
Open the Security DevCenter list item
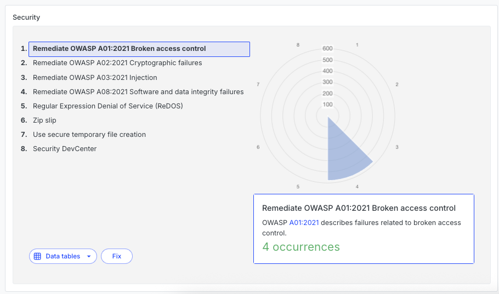(65, 149)
